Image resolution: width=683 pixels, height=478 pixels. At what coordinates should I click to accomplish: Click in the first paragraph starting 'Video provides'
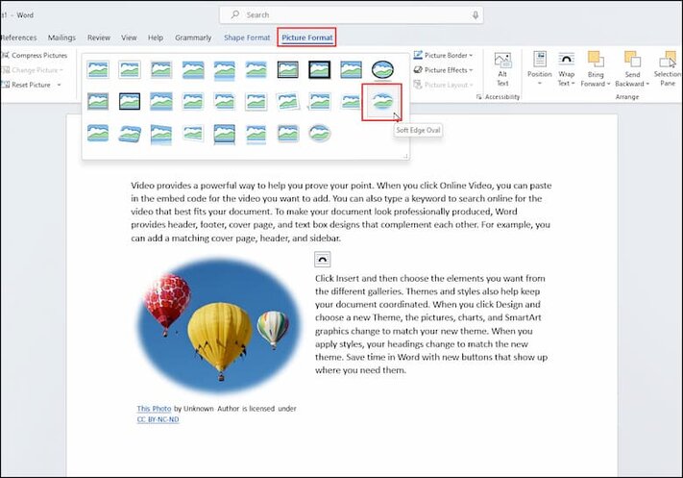tap(341, 212)
